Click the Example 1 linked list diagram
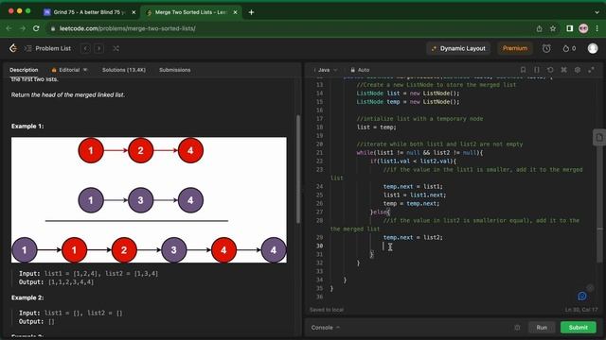 pos(149,200)
